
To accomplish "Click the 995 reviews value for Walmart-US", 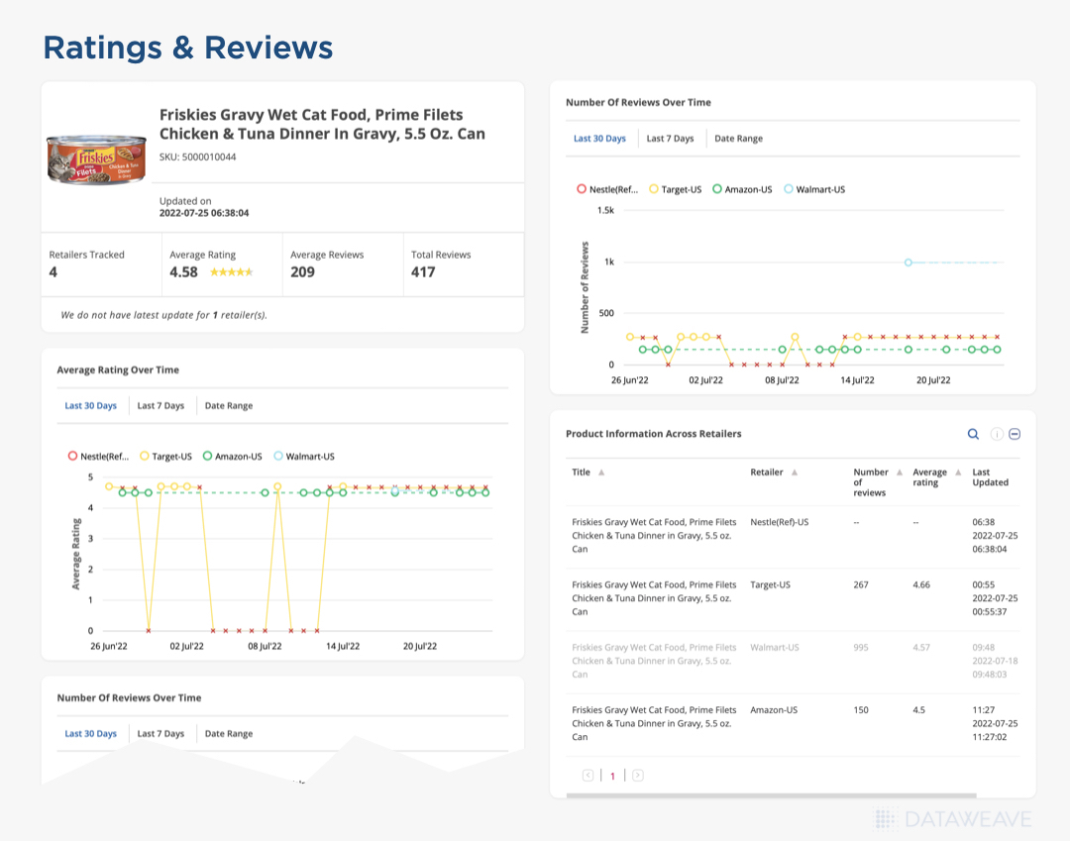I will tap(861, 647).
